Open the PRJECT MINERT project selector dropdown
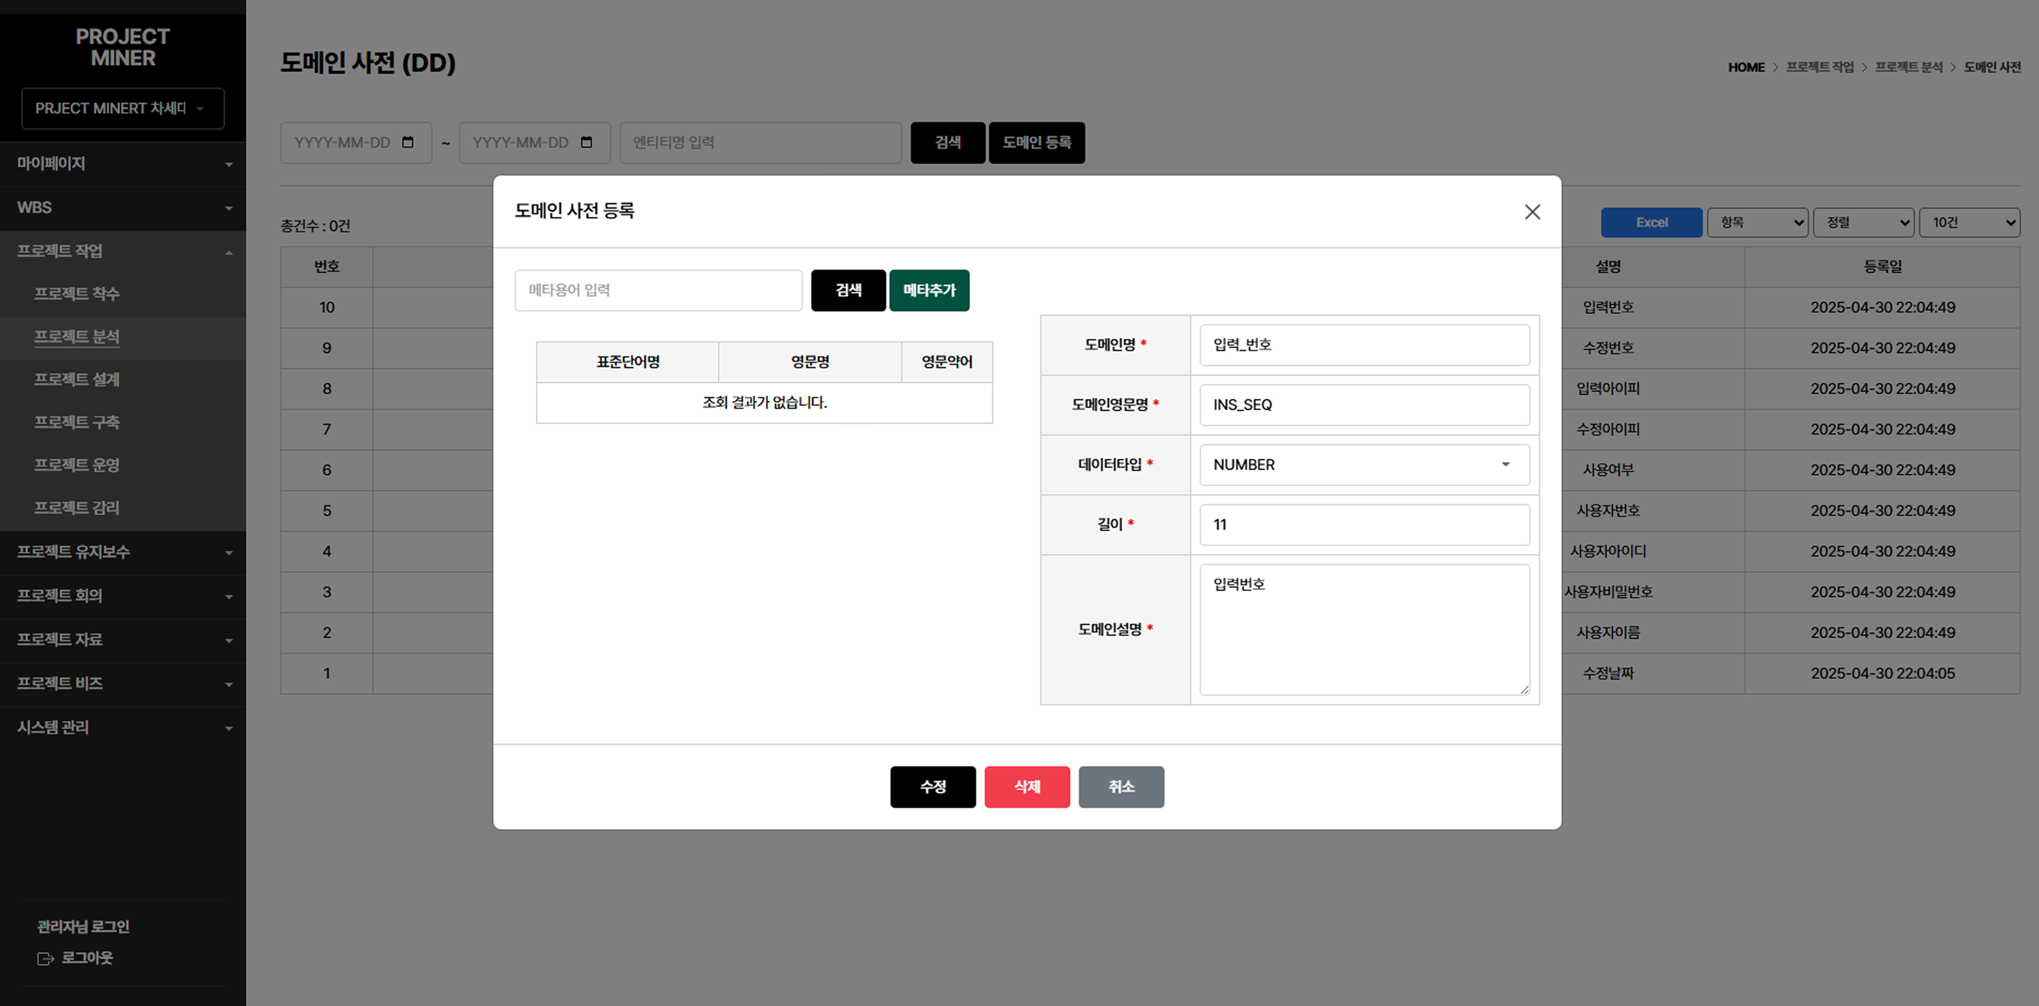 pyautogui.click(x=123, y=109)
